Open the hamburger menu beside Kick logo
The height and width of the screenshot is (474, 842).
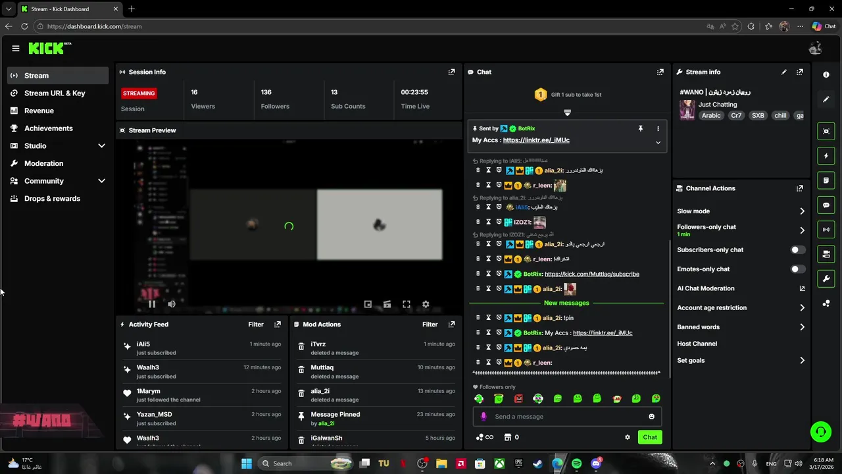click(x=16, y=48)
